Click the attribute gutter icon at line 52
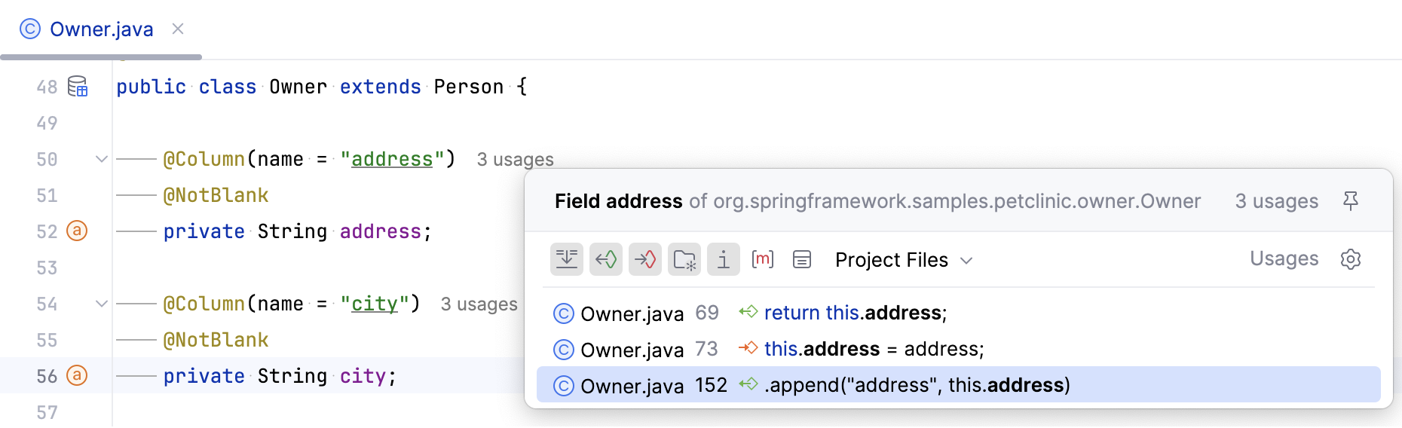 point(77,231)
